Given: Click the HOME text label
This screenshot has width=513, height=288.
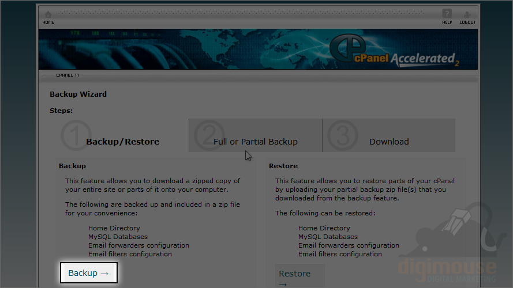Looking at the screenshot, I should [x=48, y=22].
